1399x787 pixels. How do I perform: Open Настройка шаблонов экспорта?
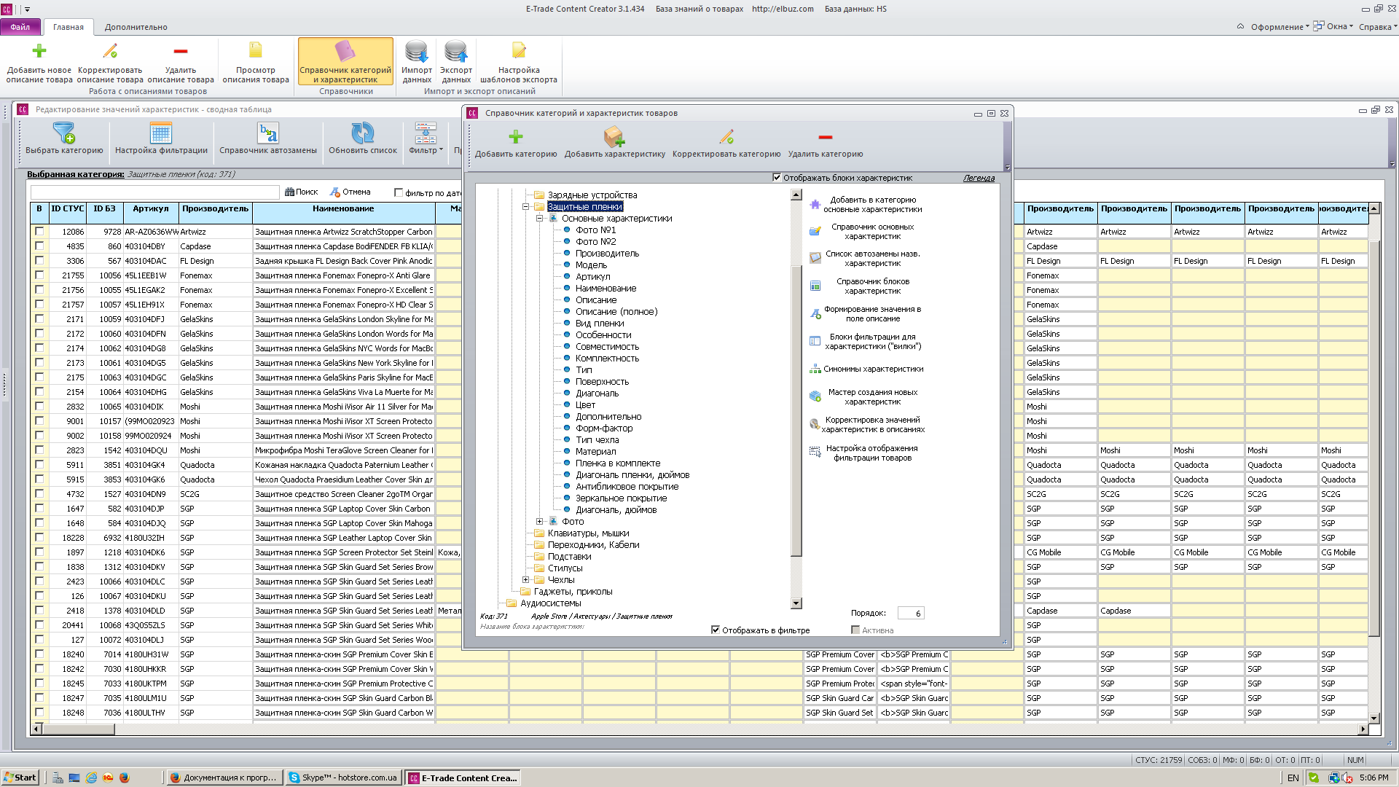(519, 62)
